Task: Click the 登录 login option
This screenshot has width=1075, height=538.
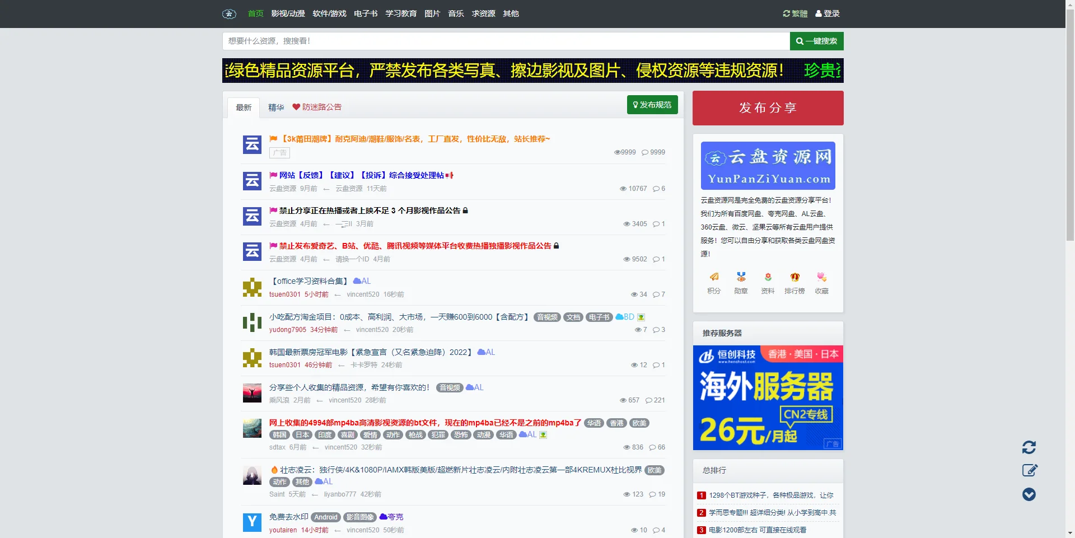Action: click(829, 13)
